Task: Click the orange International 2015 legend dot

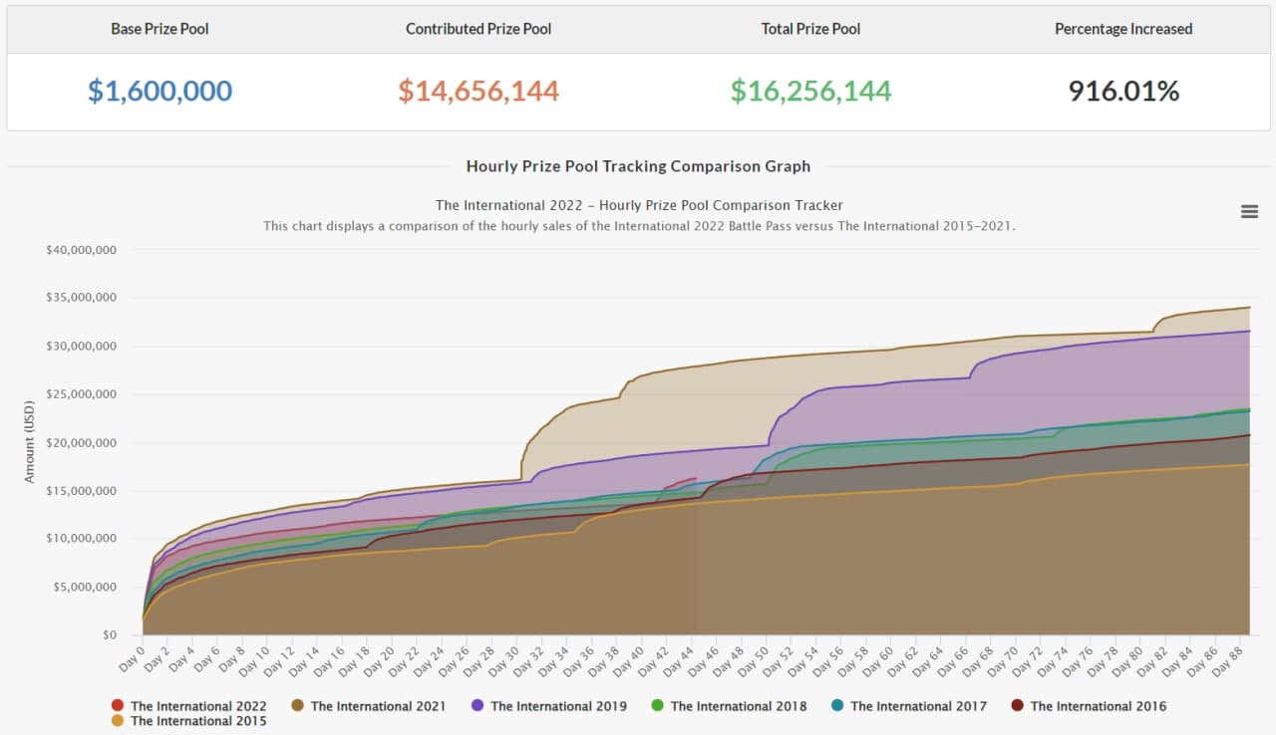Action: click(x=118, y=721)
